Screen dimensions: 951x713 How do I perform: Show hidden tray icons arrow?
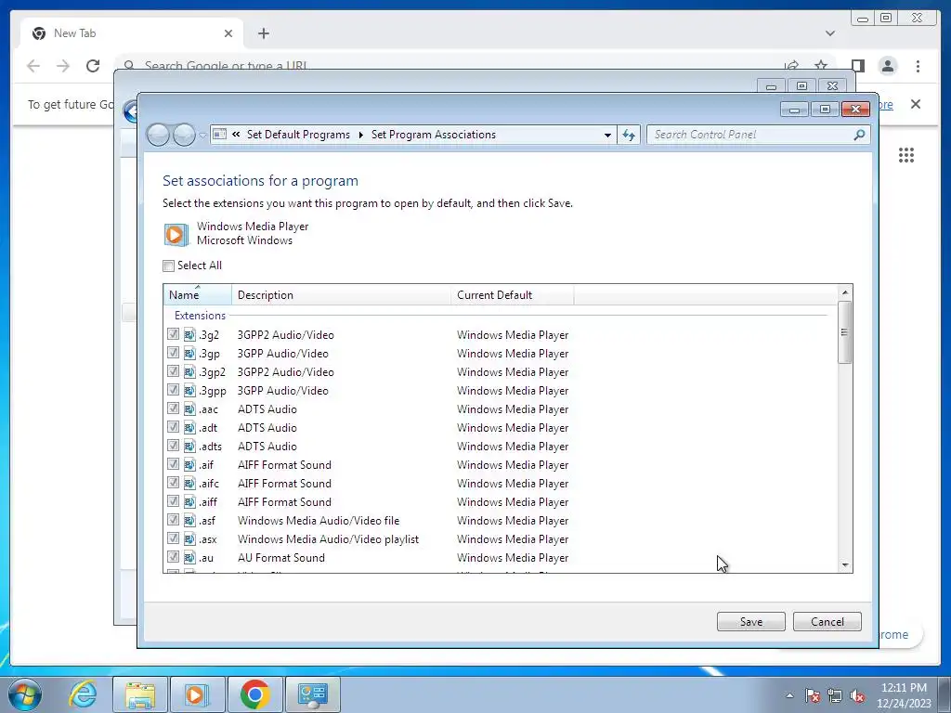[789, 695]
